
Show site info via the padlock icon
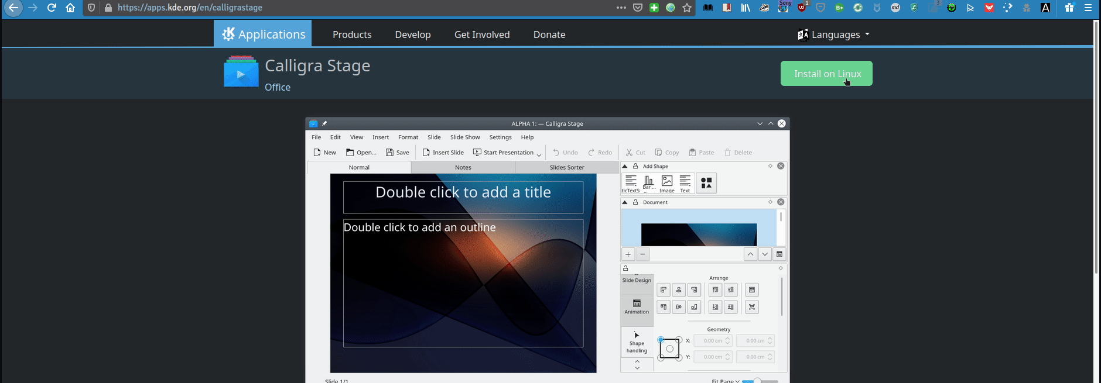[x=108, y=8]
